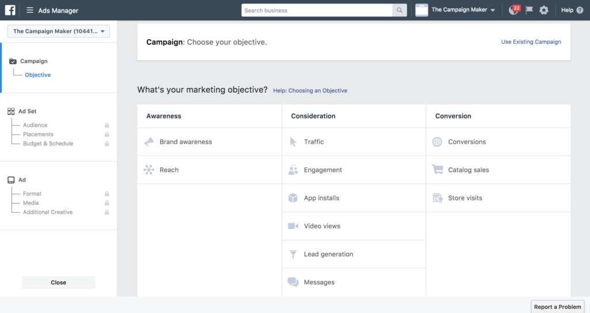
Task: Expand The Campaign Maker business dropdown in header
Action: (463, 10)
